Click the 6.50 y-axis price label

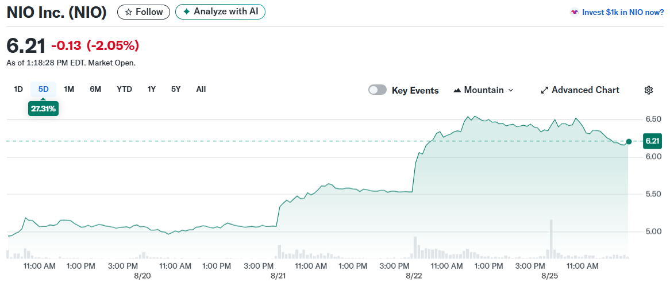point(654,119)
